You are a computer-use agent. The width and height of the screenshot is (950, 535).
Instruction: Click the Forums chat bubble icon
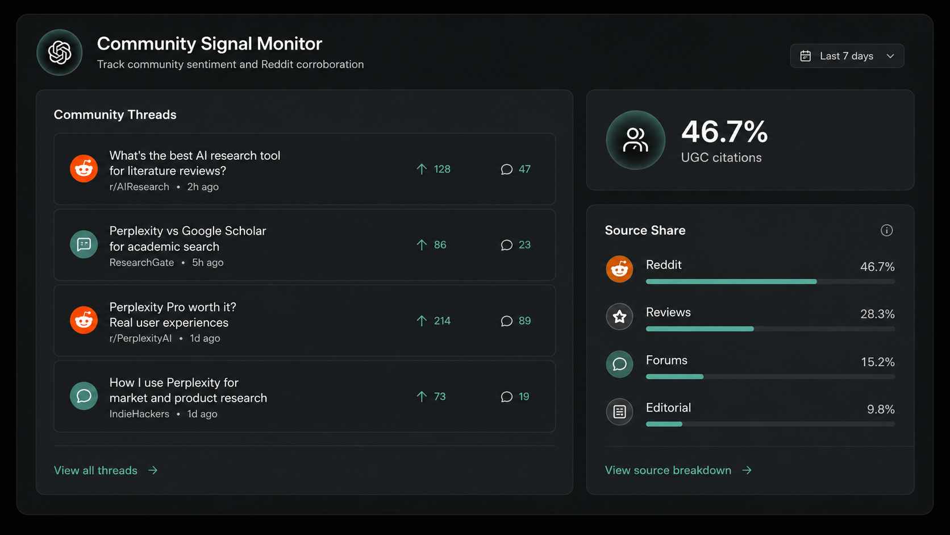click(x=619, y=364)
